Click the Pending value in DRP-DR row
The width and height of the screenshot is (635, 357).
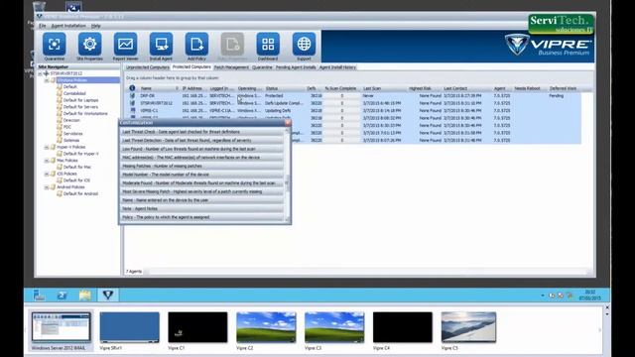[556, 96]
